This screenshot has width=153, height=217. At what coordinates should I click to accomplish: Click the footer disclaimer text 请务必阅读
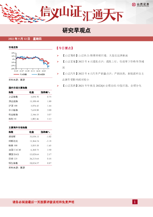pos(43,202)
